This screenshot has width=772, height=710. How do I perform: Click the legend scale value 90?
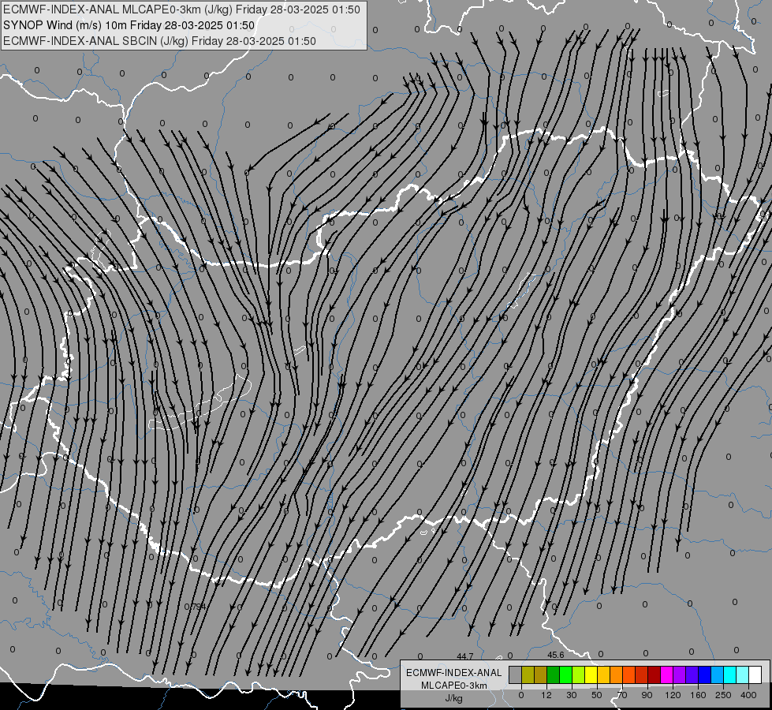coord(647,695)
